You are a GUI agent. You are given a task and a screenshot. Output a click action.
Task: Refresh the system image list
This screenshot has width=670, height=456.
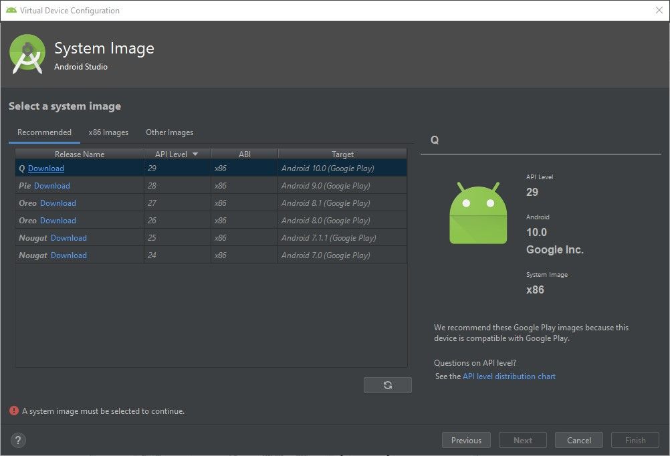(388, 384)
